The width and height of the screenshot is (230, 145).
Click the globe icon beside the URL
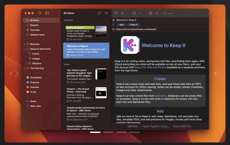(x=114, y=29)
